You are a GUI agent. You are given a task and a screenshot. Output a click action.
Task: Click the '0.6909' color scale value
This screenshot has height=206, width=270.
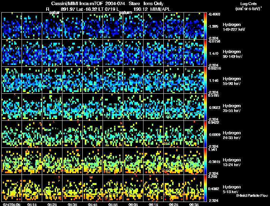coord(215,135)
